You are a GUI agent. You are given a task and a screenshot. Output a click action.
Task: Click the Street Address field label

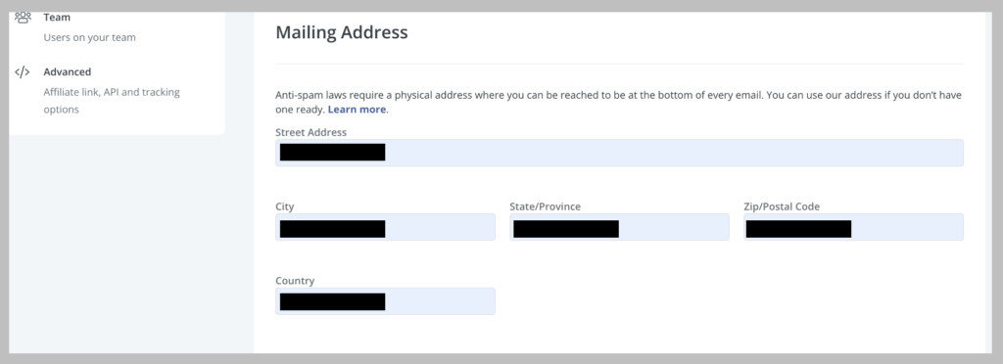pyautogui.click(x=310, y=132)
